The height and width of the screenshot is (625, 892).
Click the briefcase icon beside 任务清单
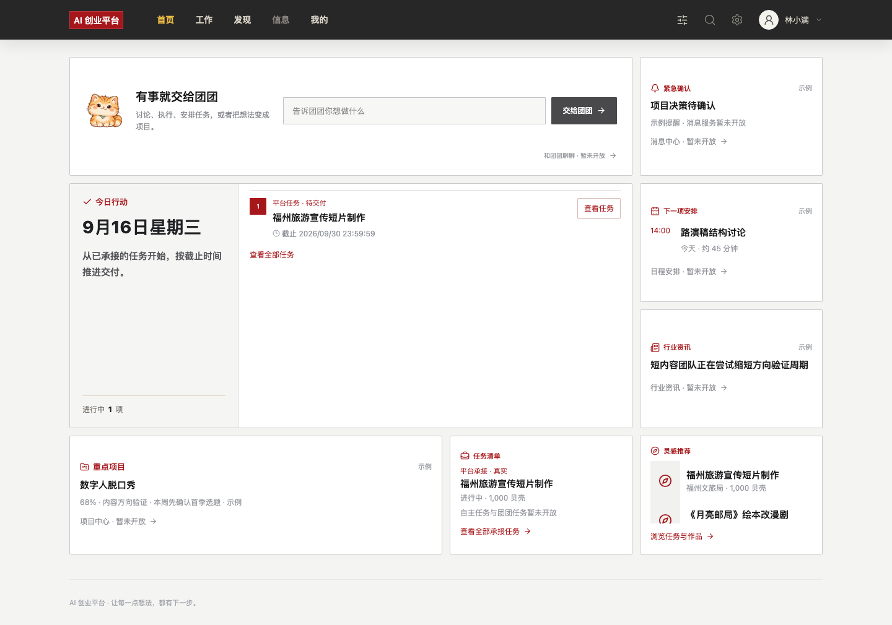click(x=465, y=456)
